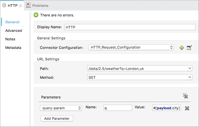Add a new connector configuration with plus icon
Screen dimensions: 199x127
pos(182,48)
